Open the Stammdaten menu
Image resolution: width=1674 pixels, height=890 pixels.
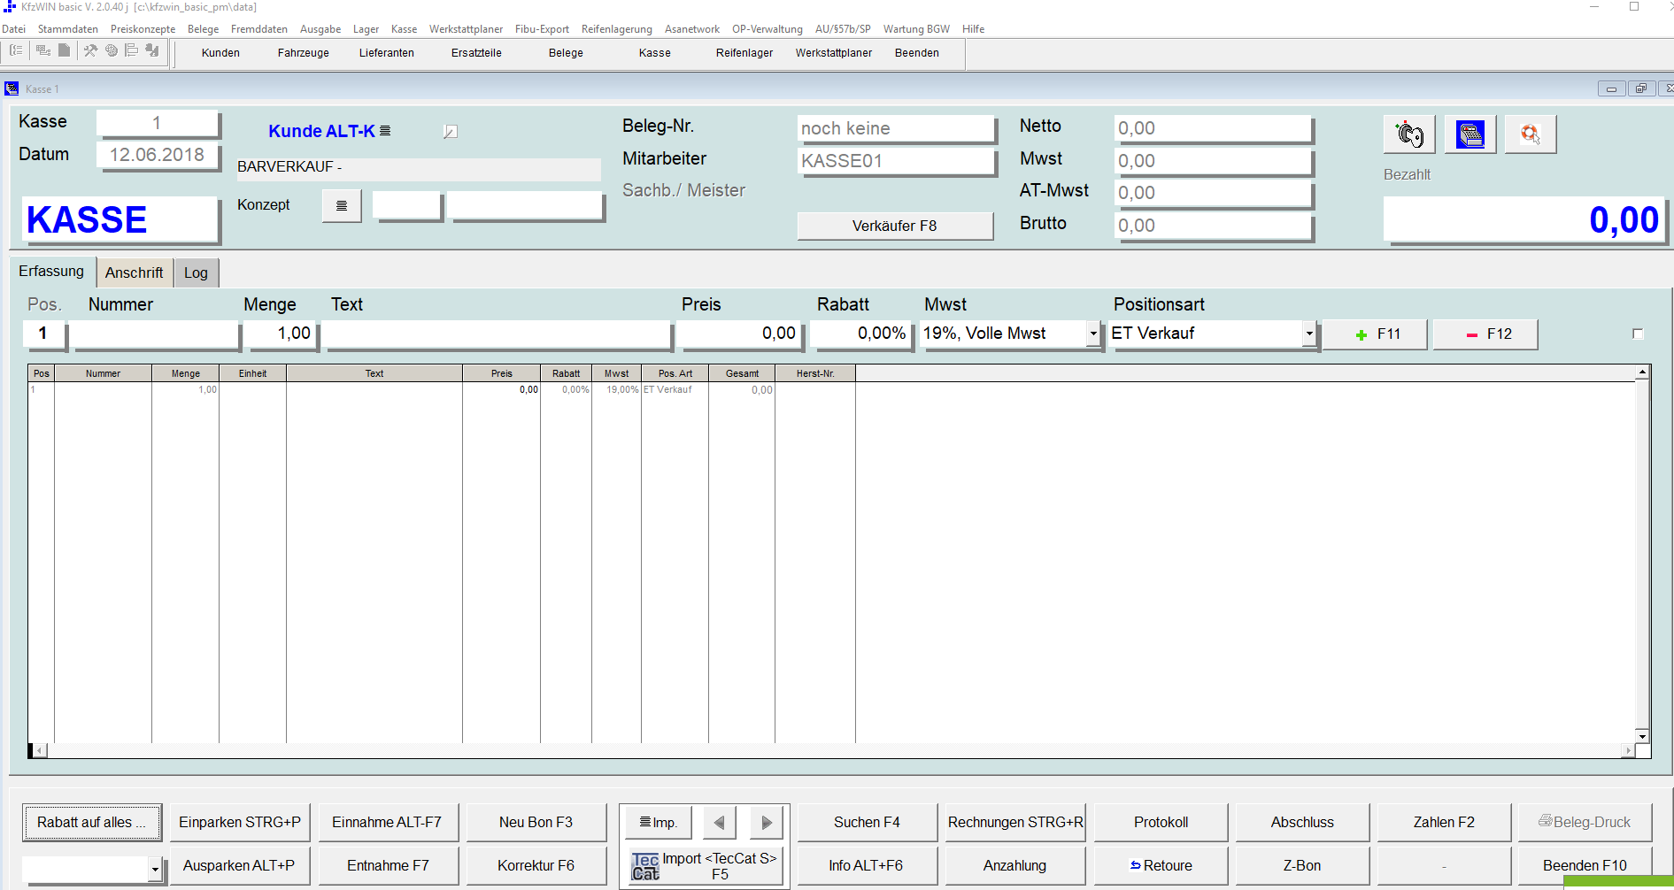pos(68,29)
